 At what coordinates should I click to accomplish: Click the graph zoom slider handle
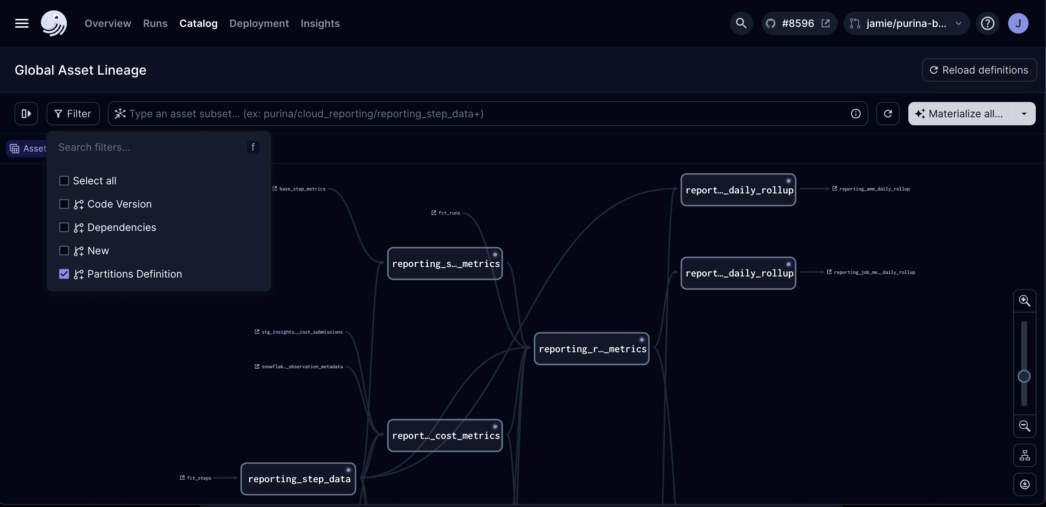[1024, 376]
